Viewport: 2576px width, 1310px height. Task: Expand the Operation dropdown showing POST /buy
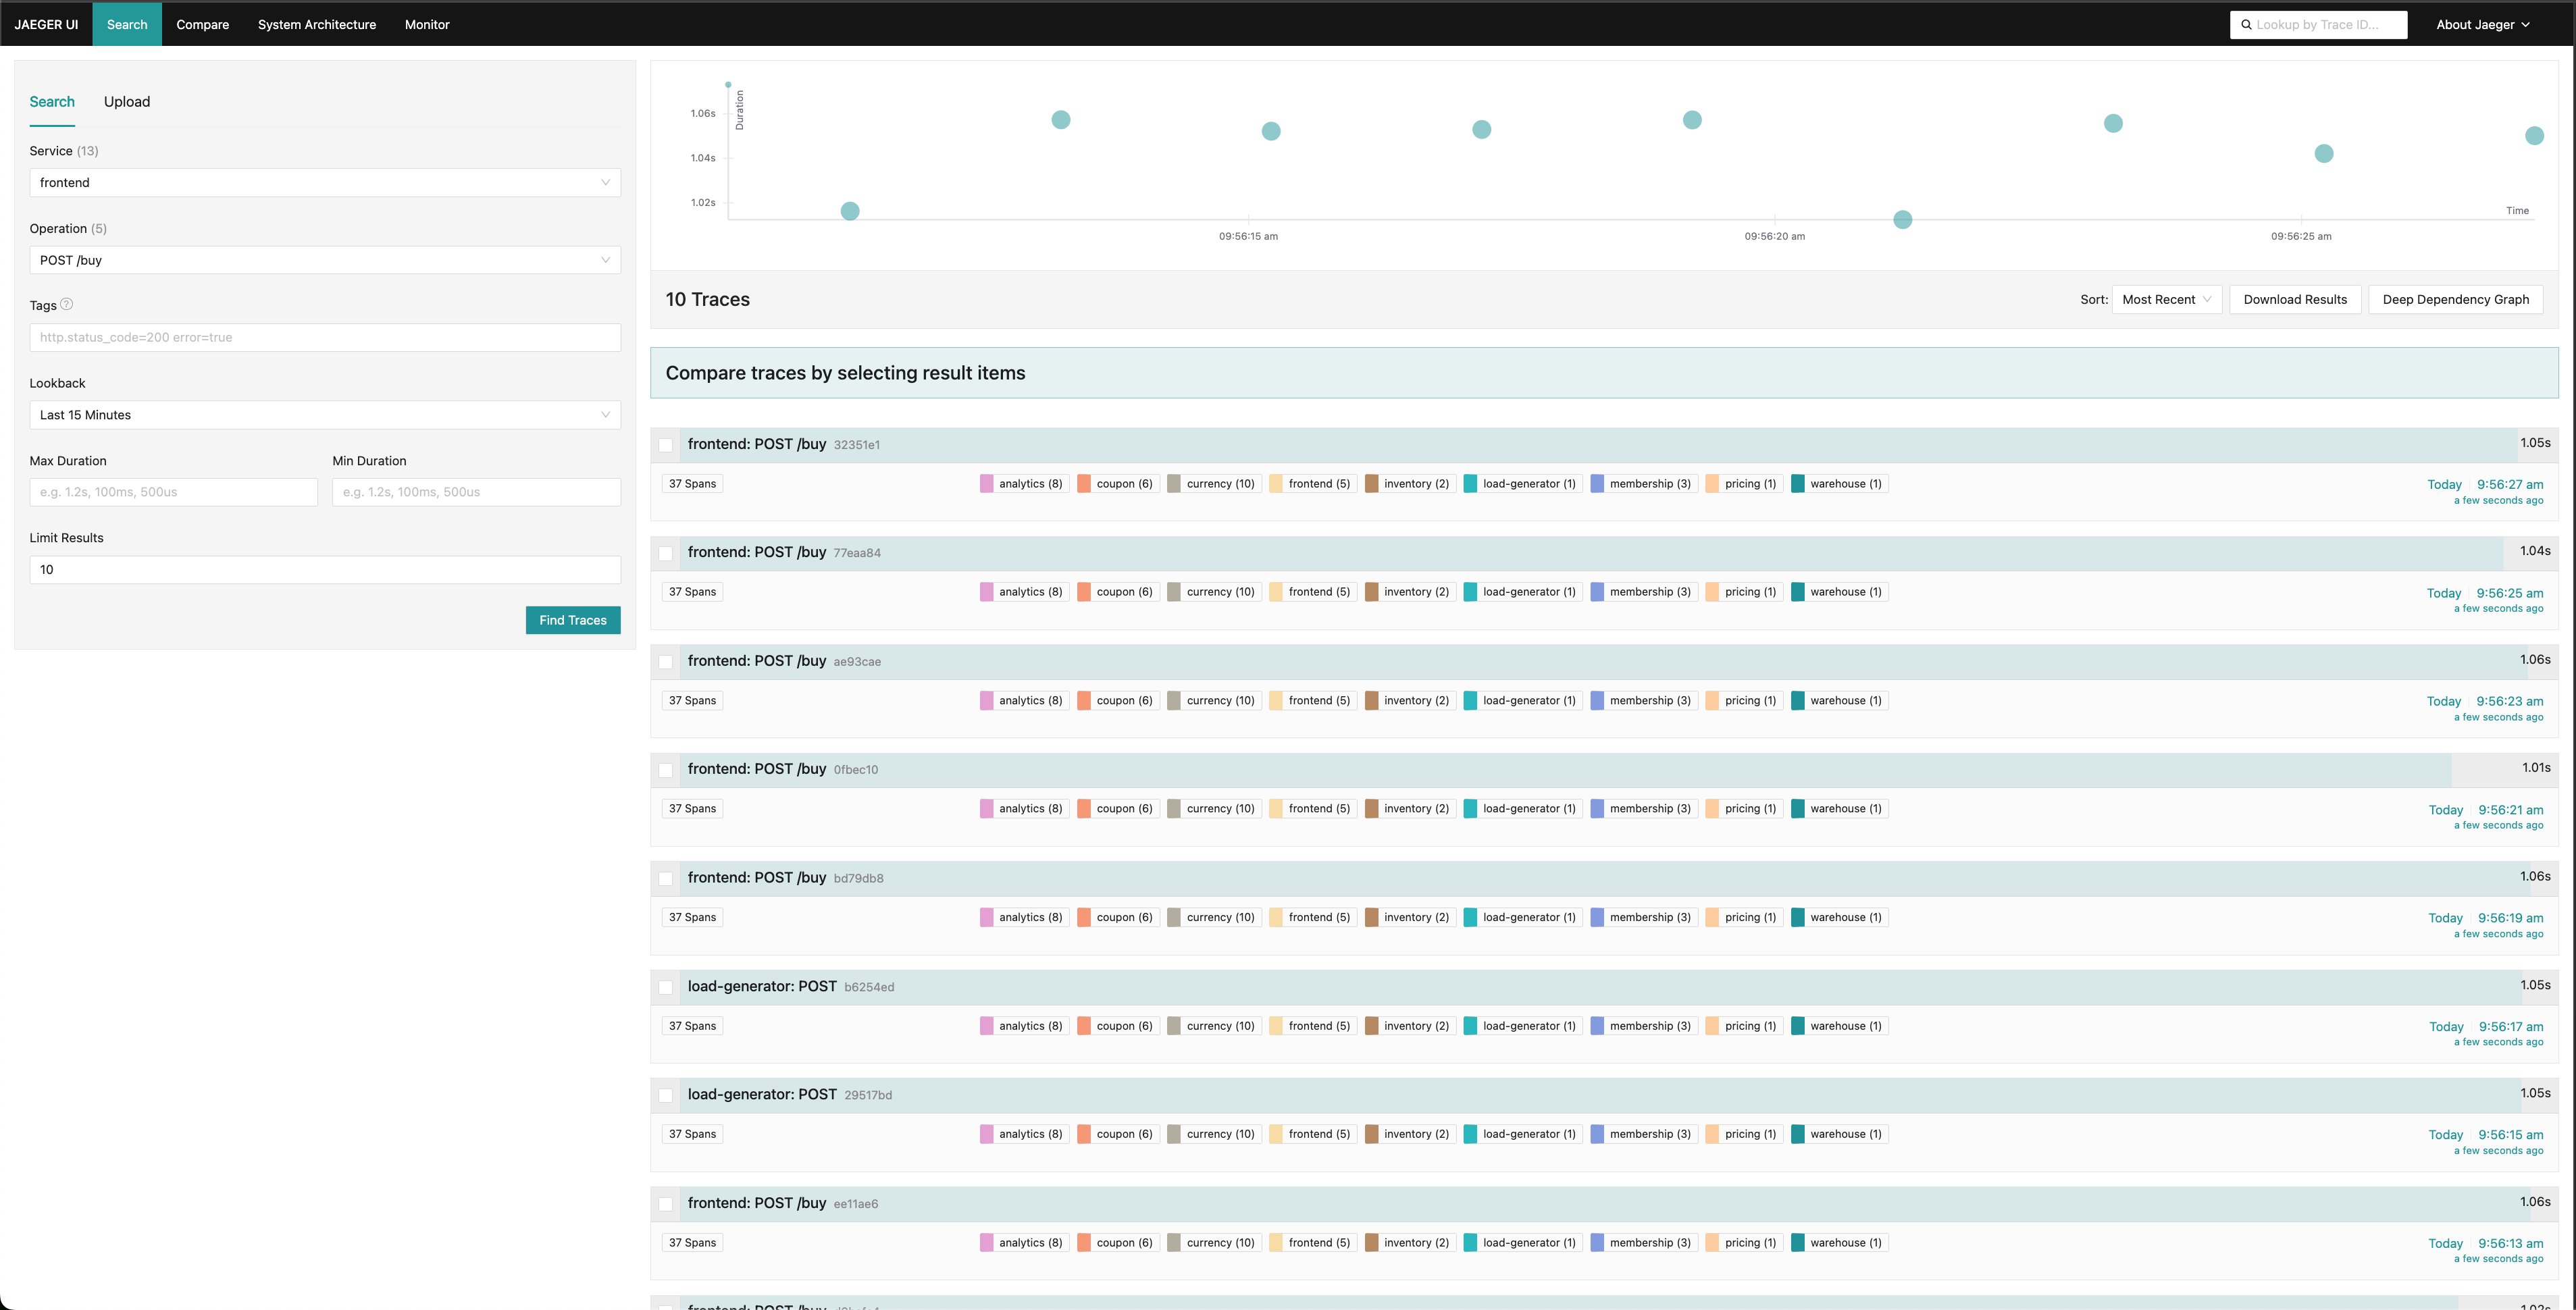(x=325, y=260)
